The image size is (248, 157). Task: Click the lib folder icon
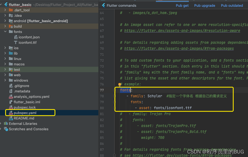pos(11,53)
